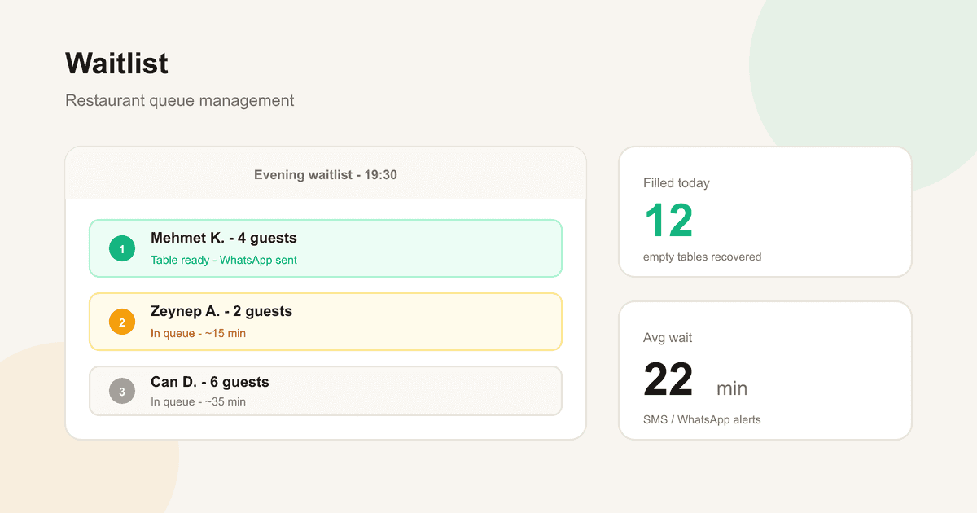Click the Restaurant queue management subtitle
977x513 pixels.
pos(179,101)
